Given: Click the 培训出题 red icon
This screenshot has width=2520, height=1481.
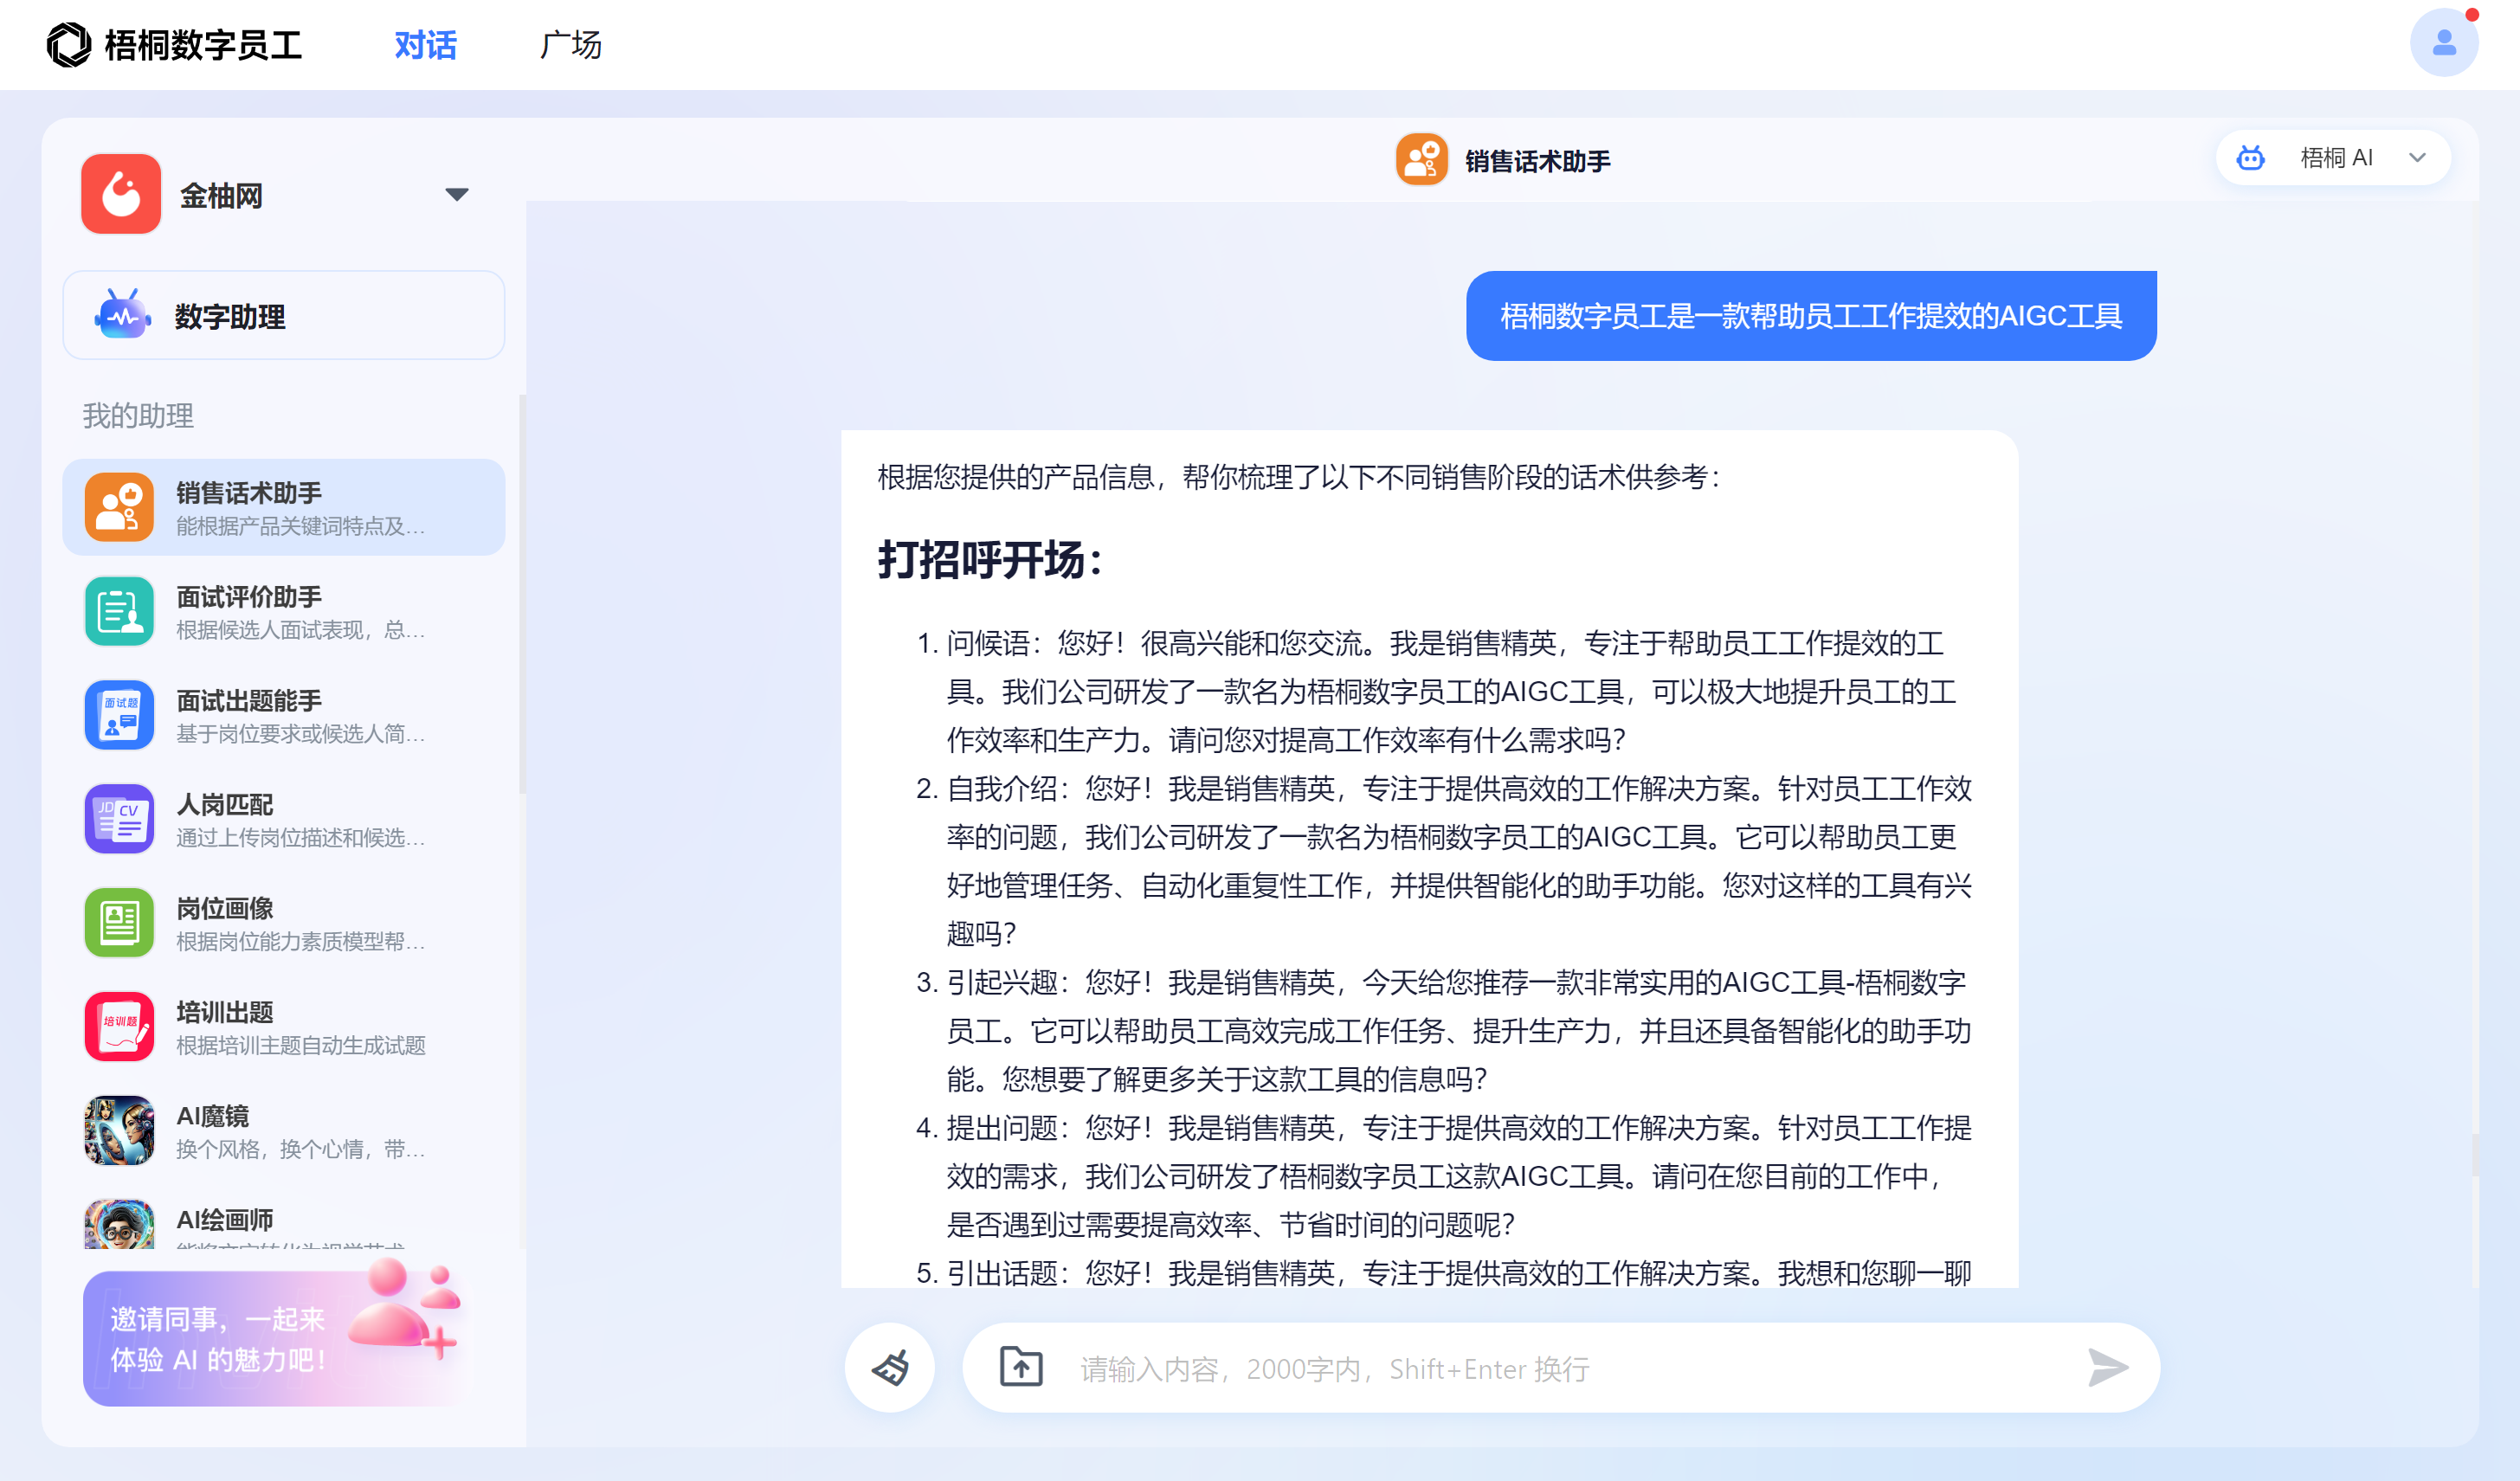Looking at the screenshot, I should [x=119, y=1026].
